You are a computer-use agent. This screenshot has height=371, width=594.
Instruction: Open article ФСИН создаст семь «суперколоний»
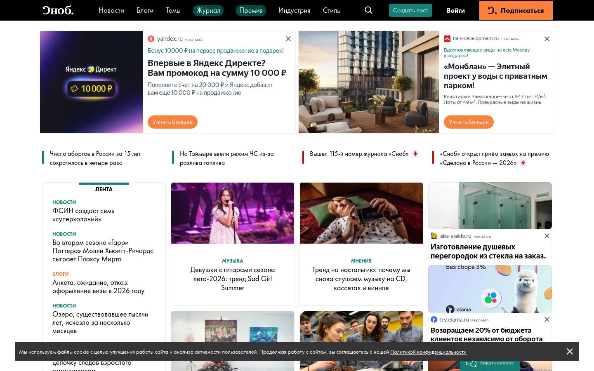click(x=83, y=215)
